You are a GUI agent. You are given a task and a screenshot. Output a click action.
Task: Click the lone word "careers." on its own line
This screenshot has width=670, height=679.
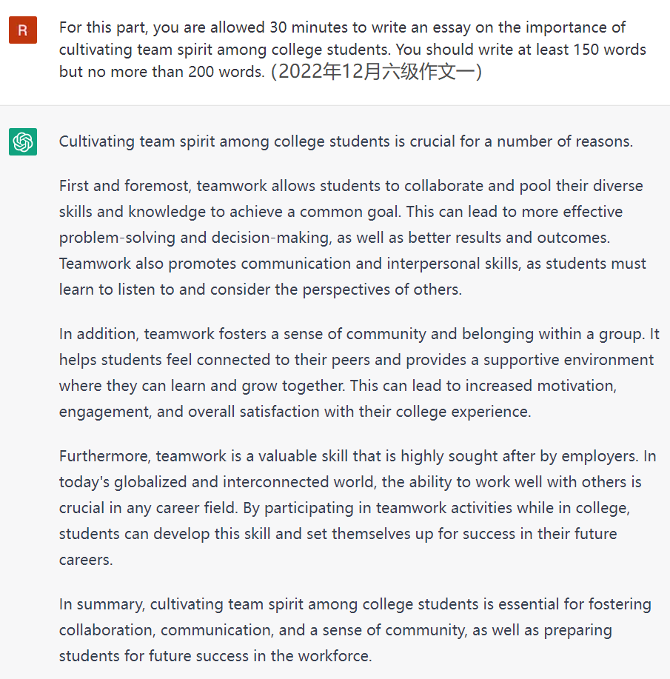[x=86, y=560]
